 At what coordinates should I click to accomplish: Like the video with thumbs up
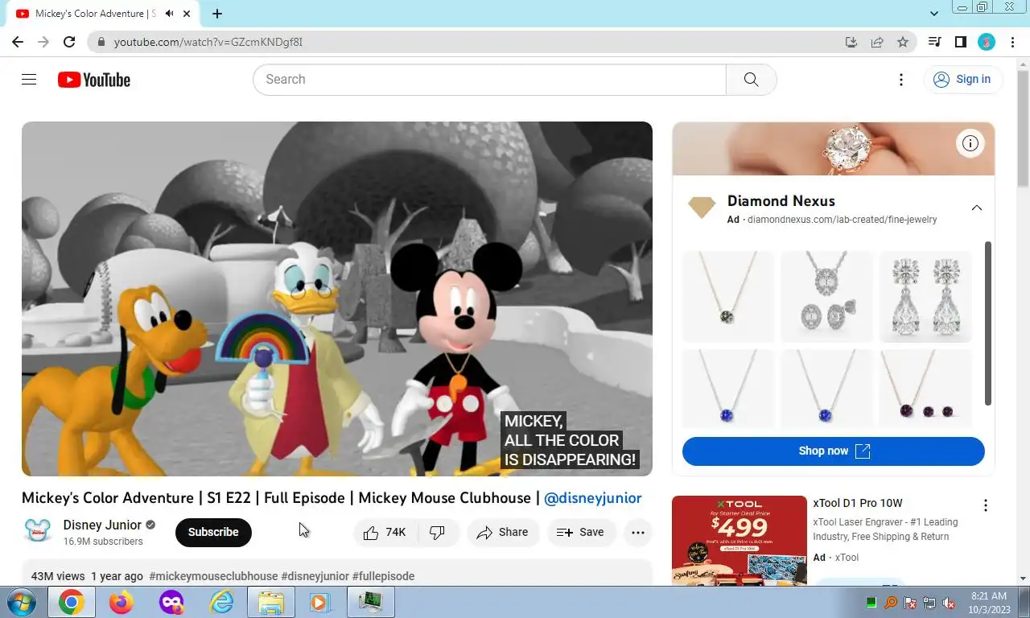pos(385,532)
